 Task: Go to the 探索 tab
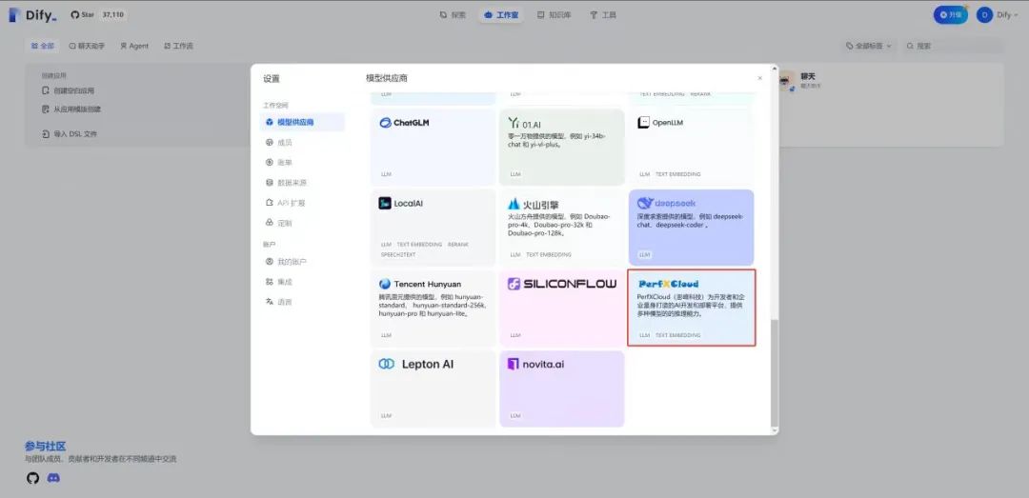pyautogui.click(x=453, y=14)
